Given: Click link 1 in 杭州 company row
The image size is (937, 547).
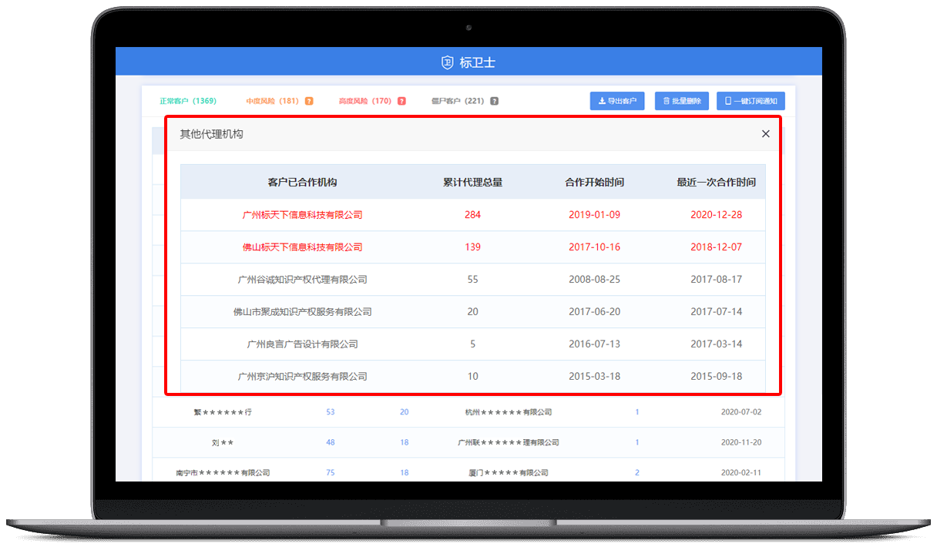Looking at the screenshot, I should pyautogui.click(x=636, y=412).
